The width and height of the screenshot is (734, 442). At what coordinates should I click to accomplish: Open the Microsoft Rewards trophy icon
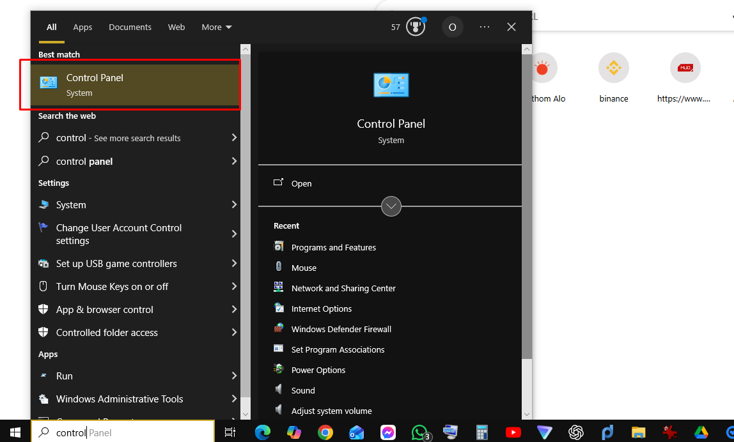[x=416, y=27]
